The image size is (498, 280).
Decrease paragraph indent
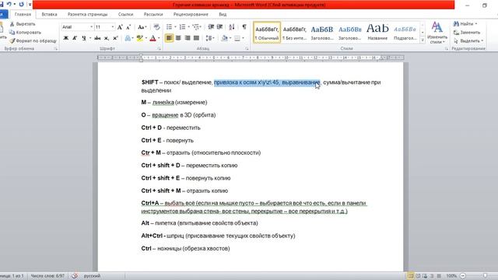(x=211, y=27)
